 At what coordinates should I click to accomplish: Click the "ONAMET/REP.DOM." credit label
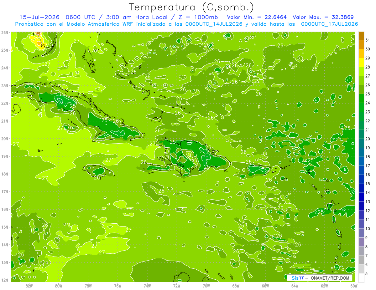tap(330, 278)
